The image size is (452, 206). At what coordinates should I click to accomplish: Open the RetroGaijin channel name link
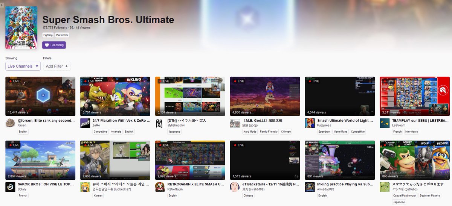[175, 189]
